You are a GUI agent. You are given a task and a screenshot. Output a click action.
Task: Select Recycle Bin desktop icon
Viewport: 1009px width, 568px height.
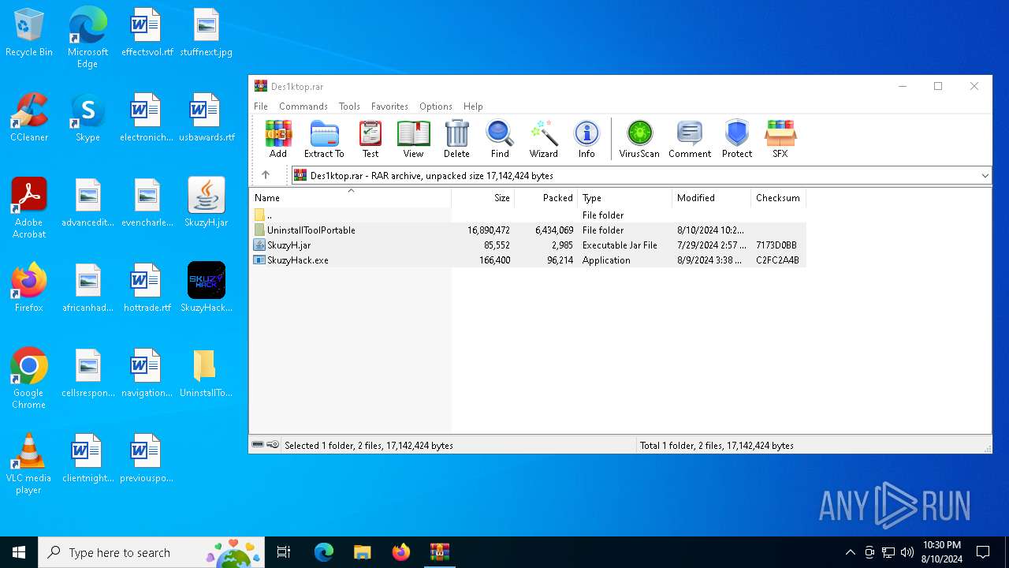[29, 33]
